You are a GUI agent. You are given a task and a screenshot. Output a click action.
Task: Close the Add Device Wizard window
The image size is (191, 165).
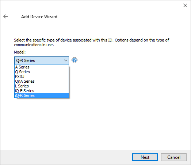(x=185, y=5)
